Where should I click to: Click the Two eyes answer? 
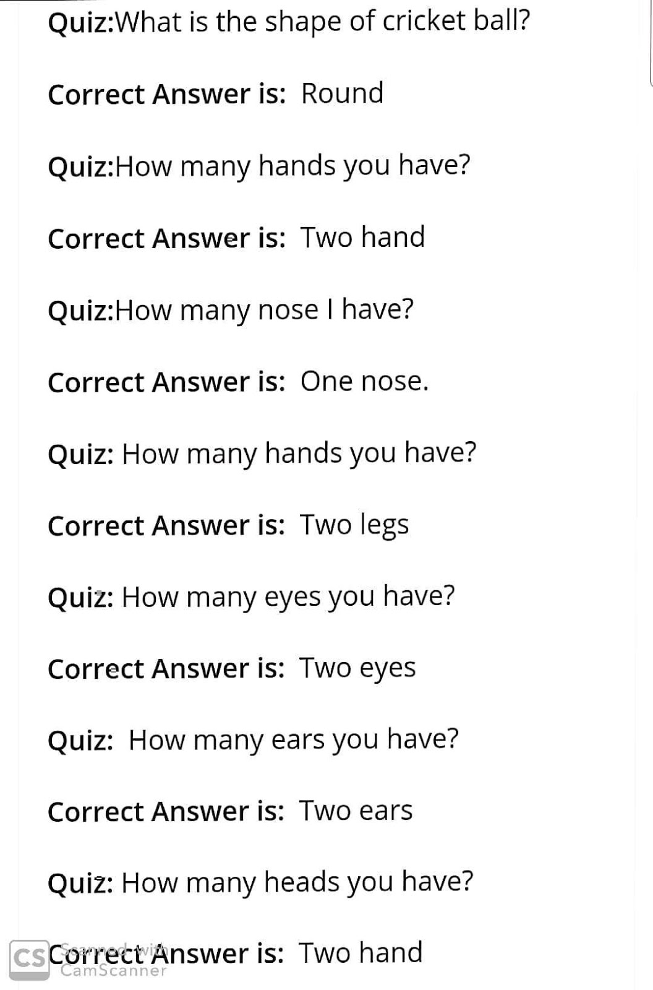(x=358, y=669)
